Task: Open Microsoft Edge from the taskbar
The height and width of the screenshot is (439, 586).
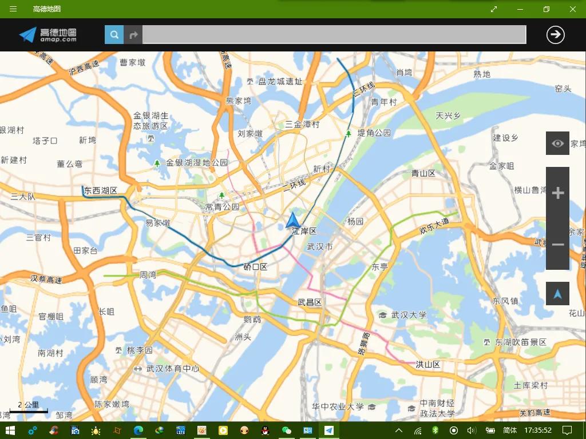Action: click(138, 430)
